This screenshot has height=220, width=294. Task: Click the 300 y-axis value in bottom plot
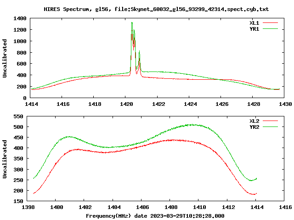18,170
